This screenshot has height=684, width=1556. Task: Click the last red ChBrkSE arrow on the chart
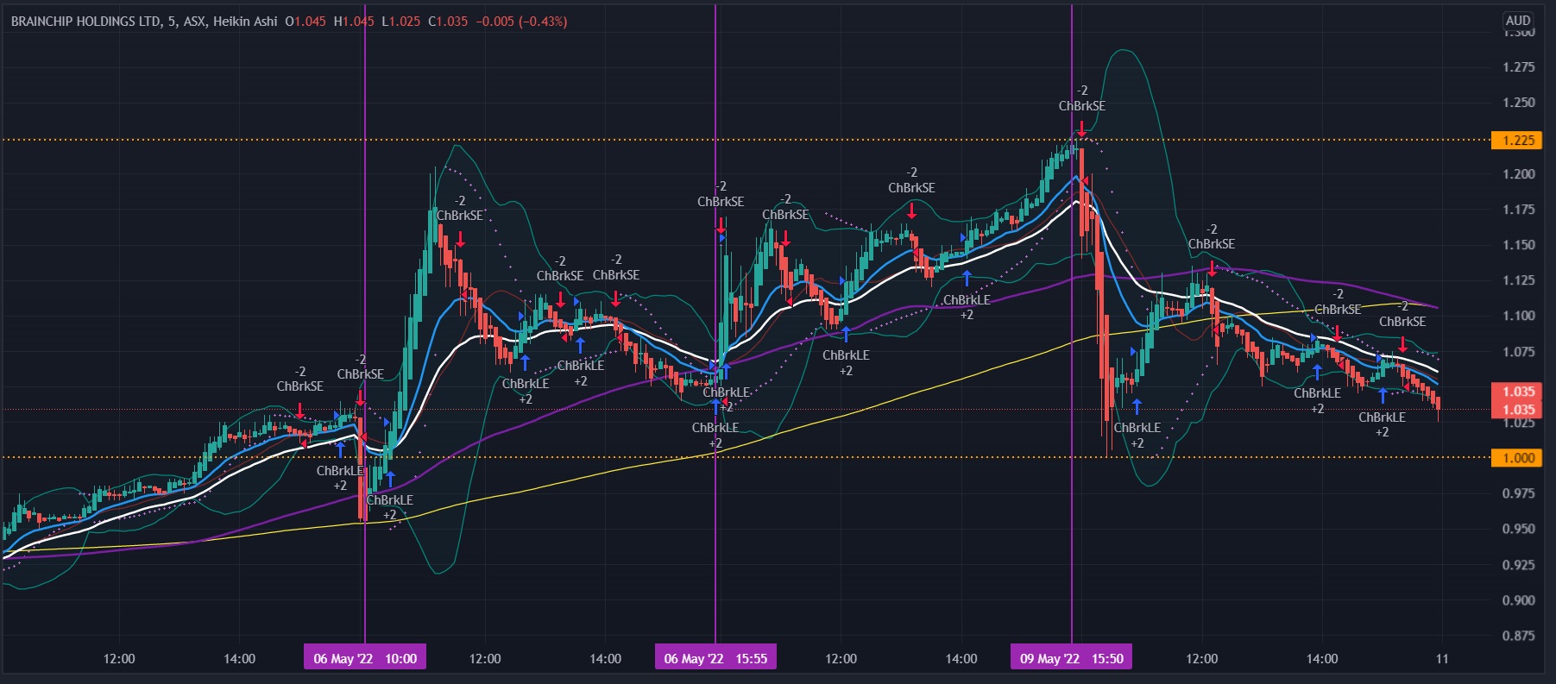[1402, 345]
